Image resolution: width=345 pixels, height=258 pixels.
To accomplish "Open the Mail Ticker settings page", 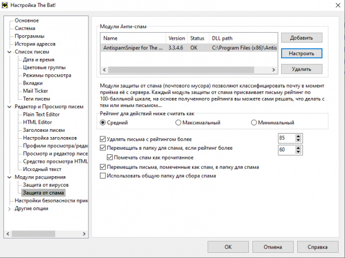I will coord(37,91).
